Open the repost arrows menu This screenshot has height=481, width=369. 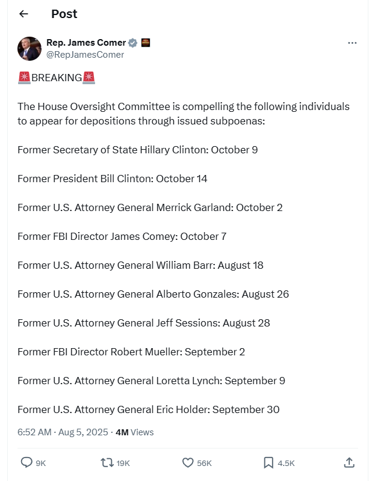(107, 462)
